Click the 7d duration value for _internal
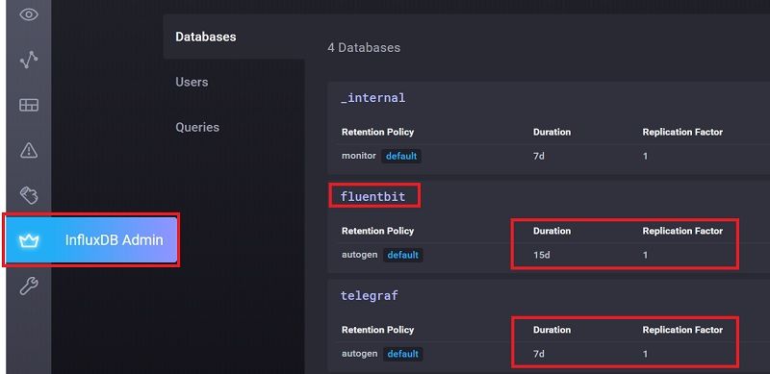Viewport: 770px width, 374px height. click(x=539, y=156)
